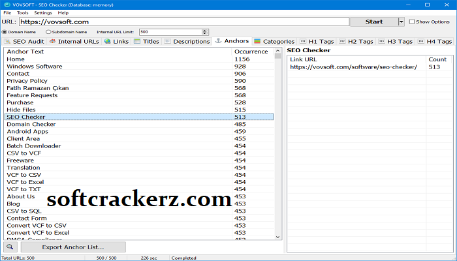This screenshot has width=457, height=261.
Task: Click the Count column header
Action: click(439, 59)
